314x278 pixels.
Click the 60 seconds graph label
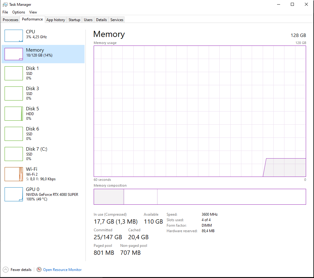[102, 180]
